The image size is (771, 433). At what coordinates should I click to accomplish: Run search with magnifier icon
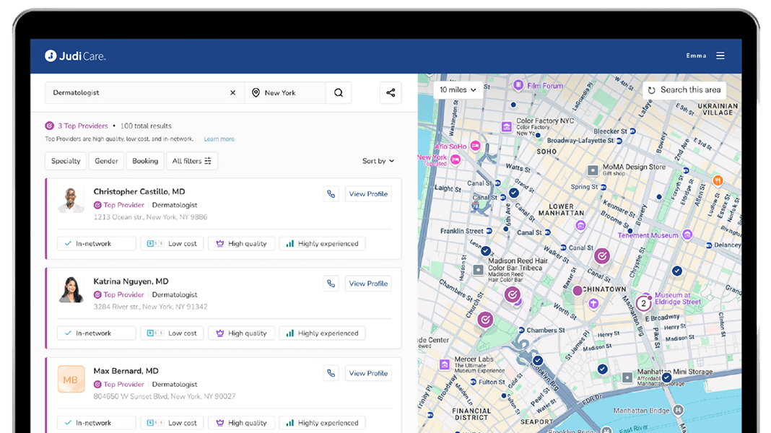click(x=339, y=92)
